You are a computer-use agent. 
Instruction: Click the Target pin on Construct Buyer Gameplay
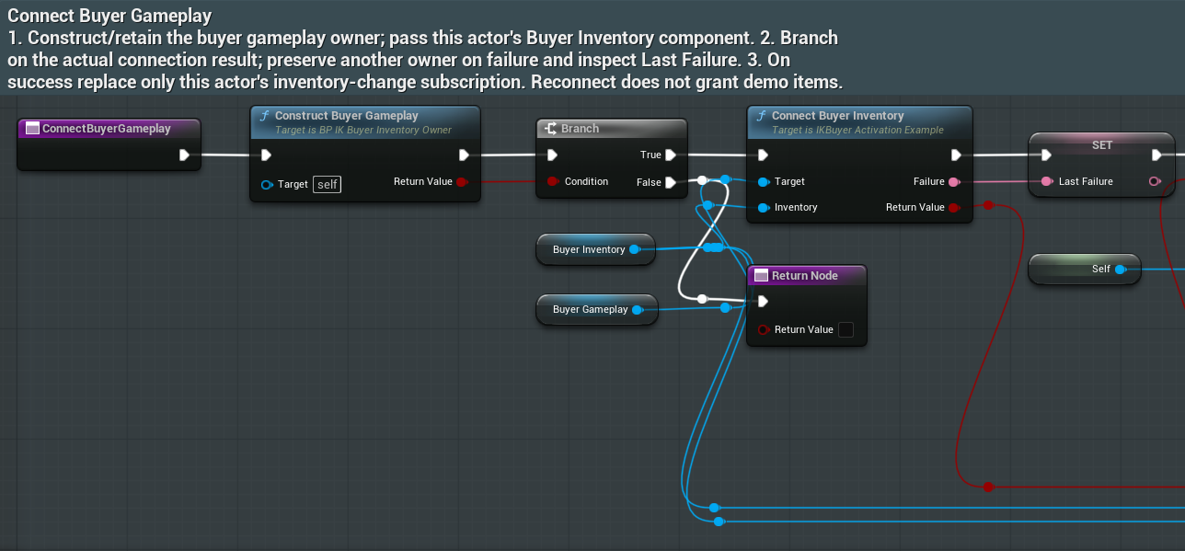(x=267, y=184)
